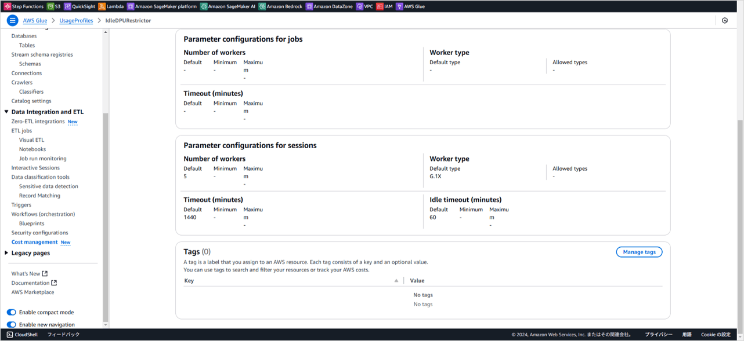Go to UsageProfiles breadcrumb link
The width and height of the screenshot is (744, 341).
pos(76,20)
